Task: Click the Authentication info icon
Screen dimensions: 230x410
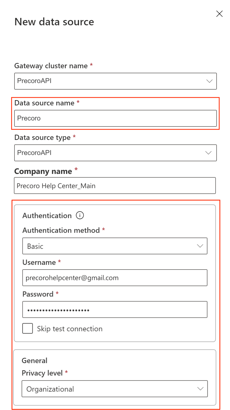Action: point(80,216)
